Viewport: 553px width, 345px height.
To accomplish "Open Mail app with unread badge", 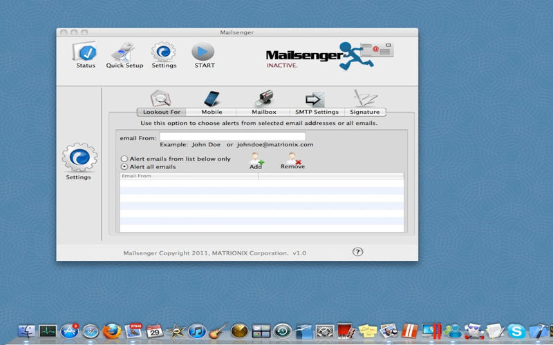I will tap(133, 331).
